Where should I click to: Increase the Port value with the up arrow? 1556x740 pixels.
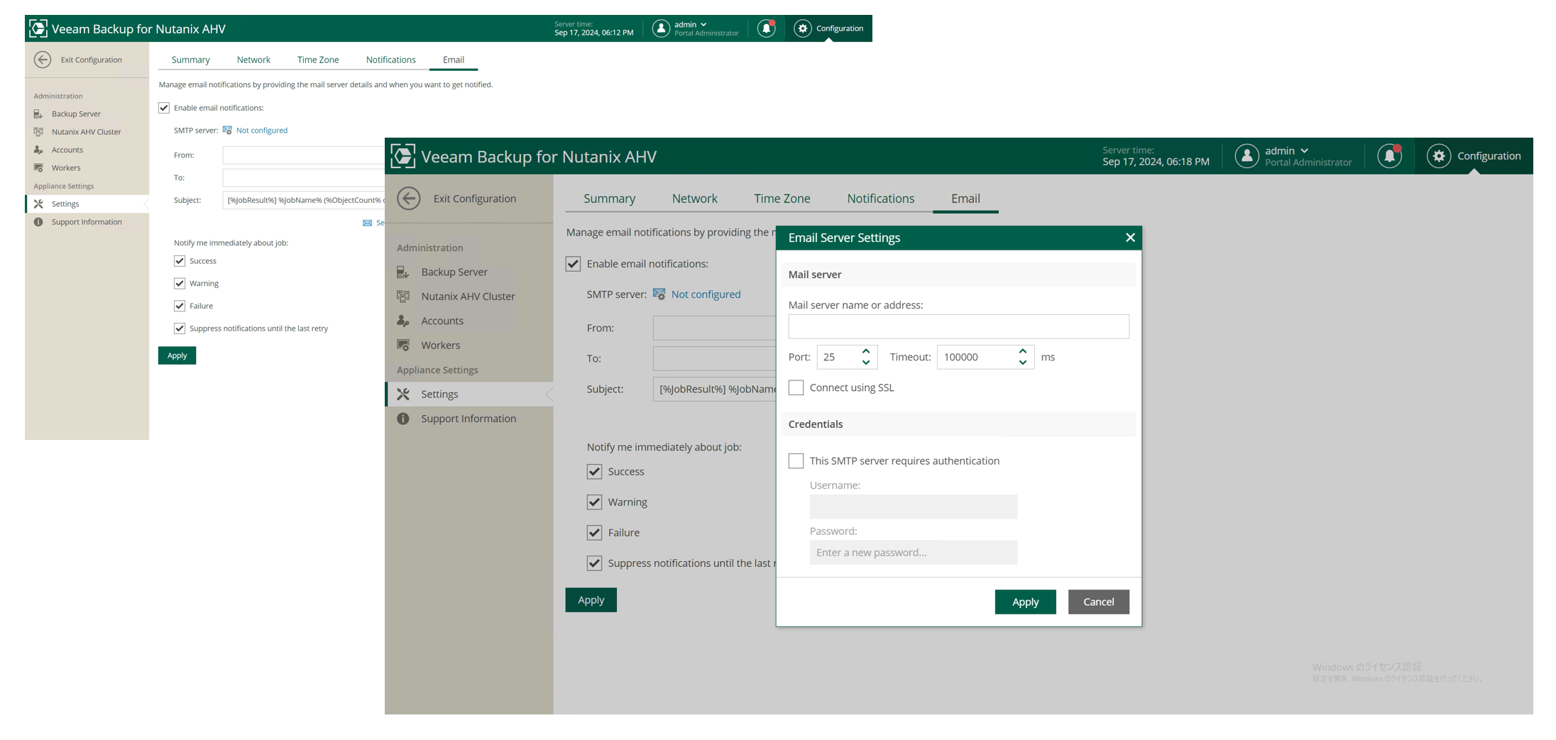866,351
